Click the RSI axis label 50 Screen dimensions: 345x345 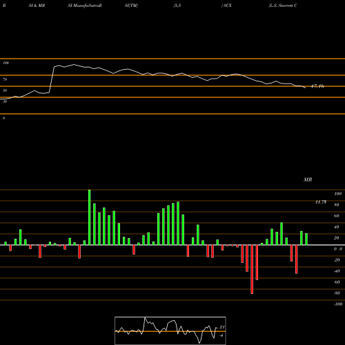click(x=5, y=90)
